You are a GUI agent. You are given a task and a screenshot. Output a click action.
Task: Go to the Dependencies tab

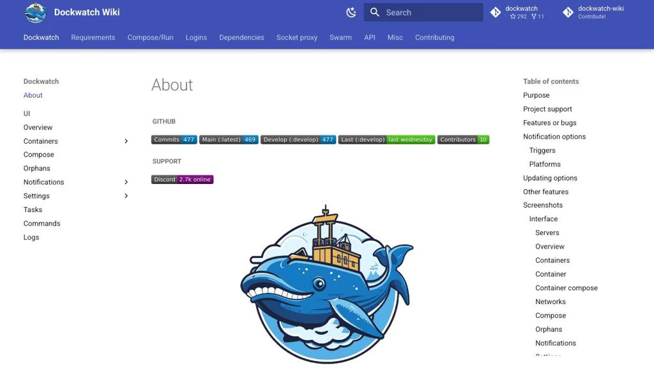(241, 38)
